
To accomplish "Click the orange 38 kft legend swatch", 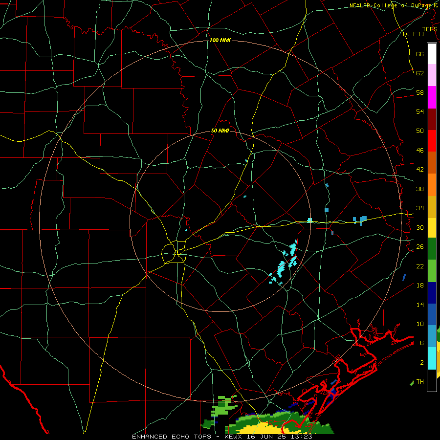I will click(432, 185).
